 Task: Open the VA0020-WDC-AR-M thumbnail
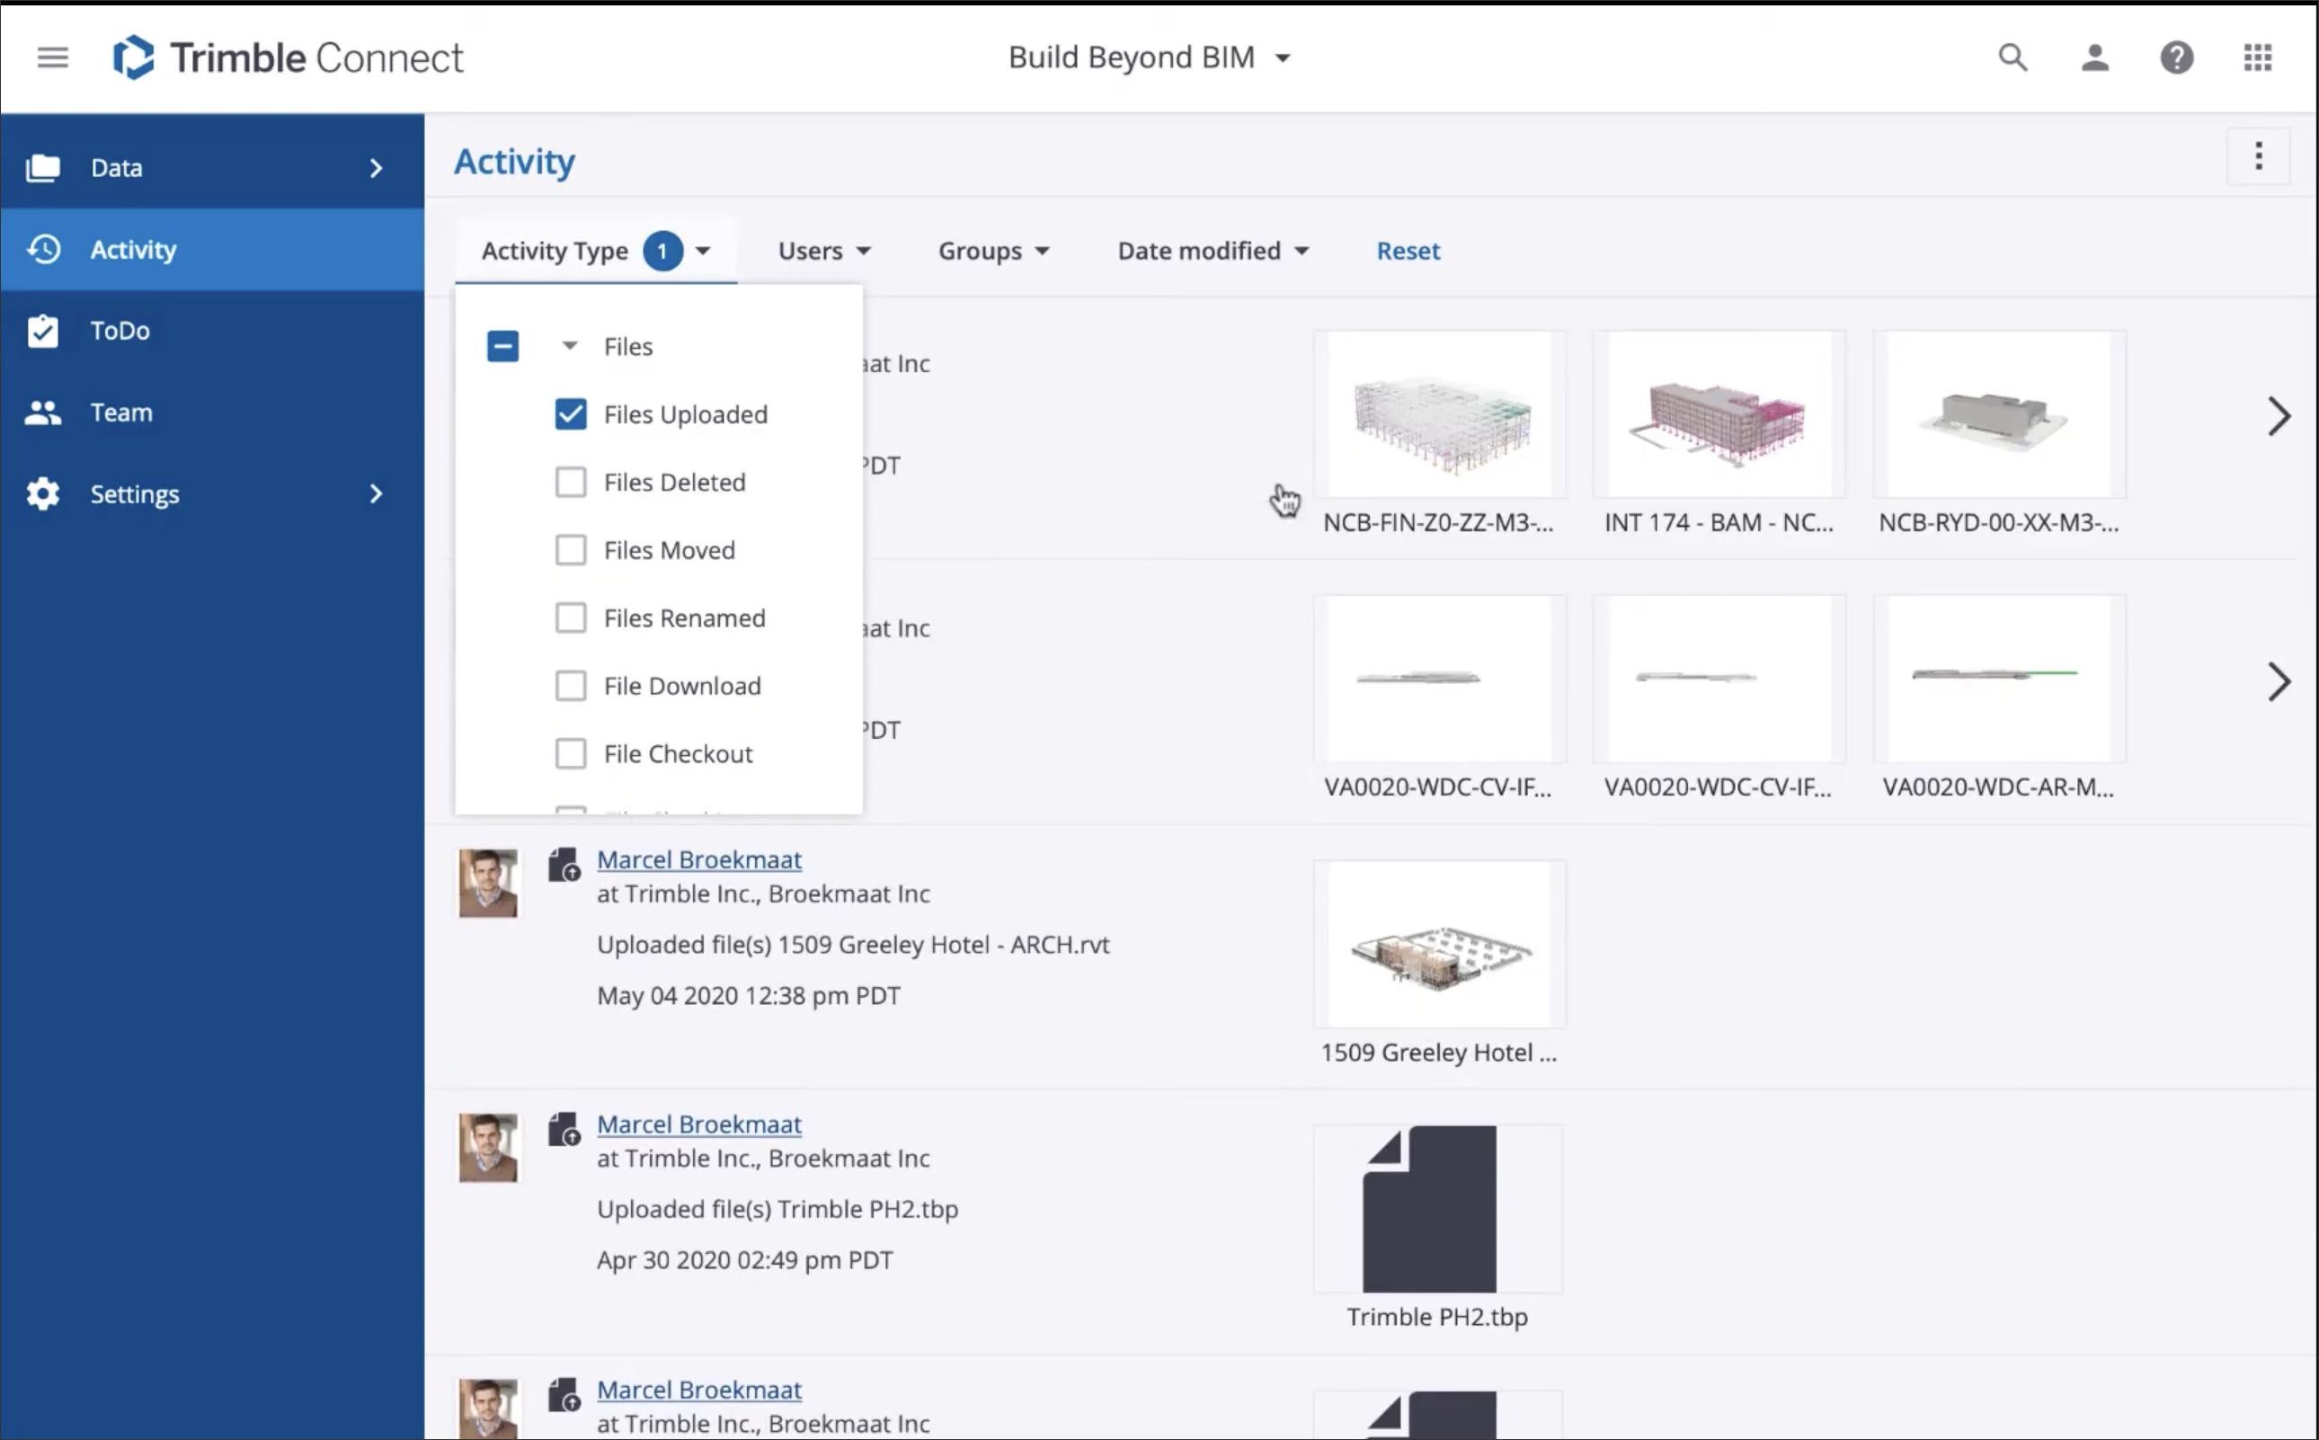pyautogui.click(x=1999, y=679)
